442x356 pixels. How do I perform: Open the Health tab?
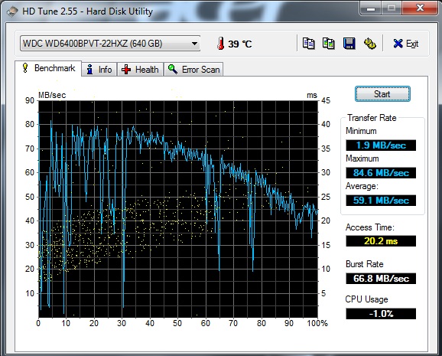[140, 69]
